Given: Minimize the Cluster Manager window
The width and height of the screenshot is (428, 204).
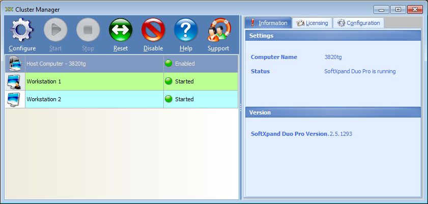Looking at the screenshot, I should (x=381, y=10).
